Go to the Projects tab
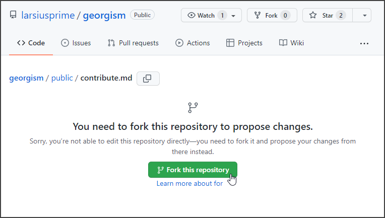 [x=244, y=43]
